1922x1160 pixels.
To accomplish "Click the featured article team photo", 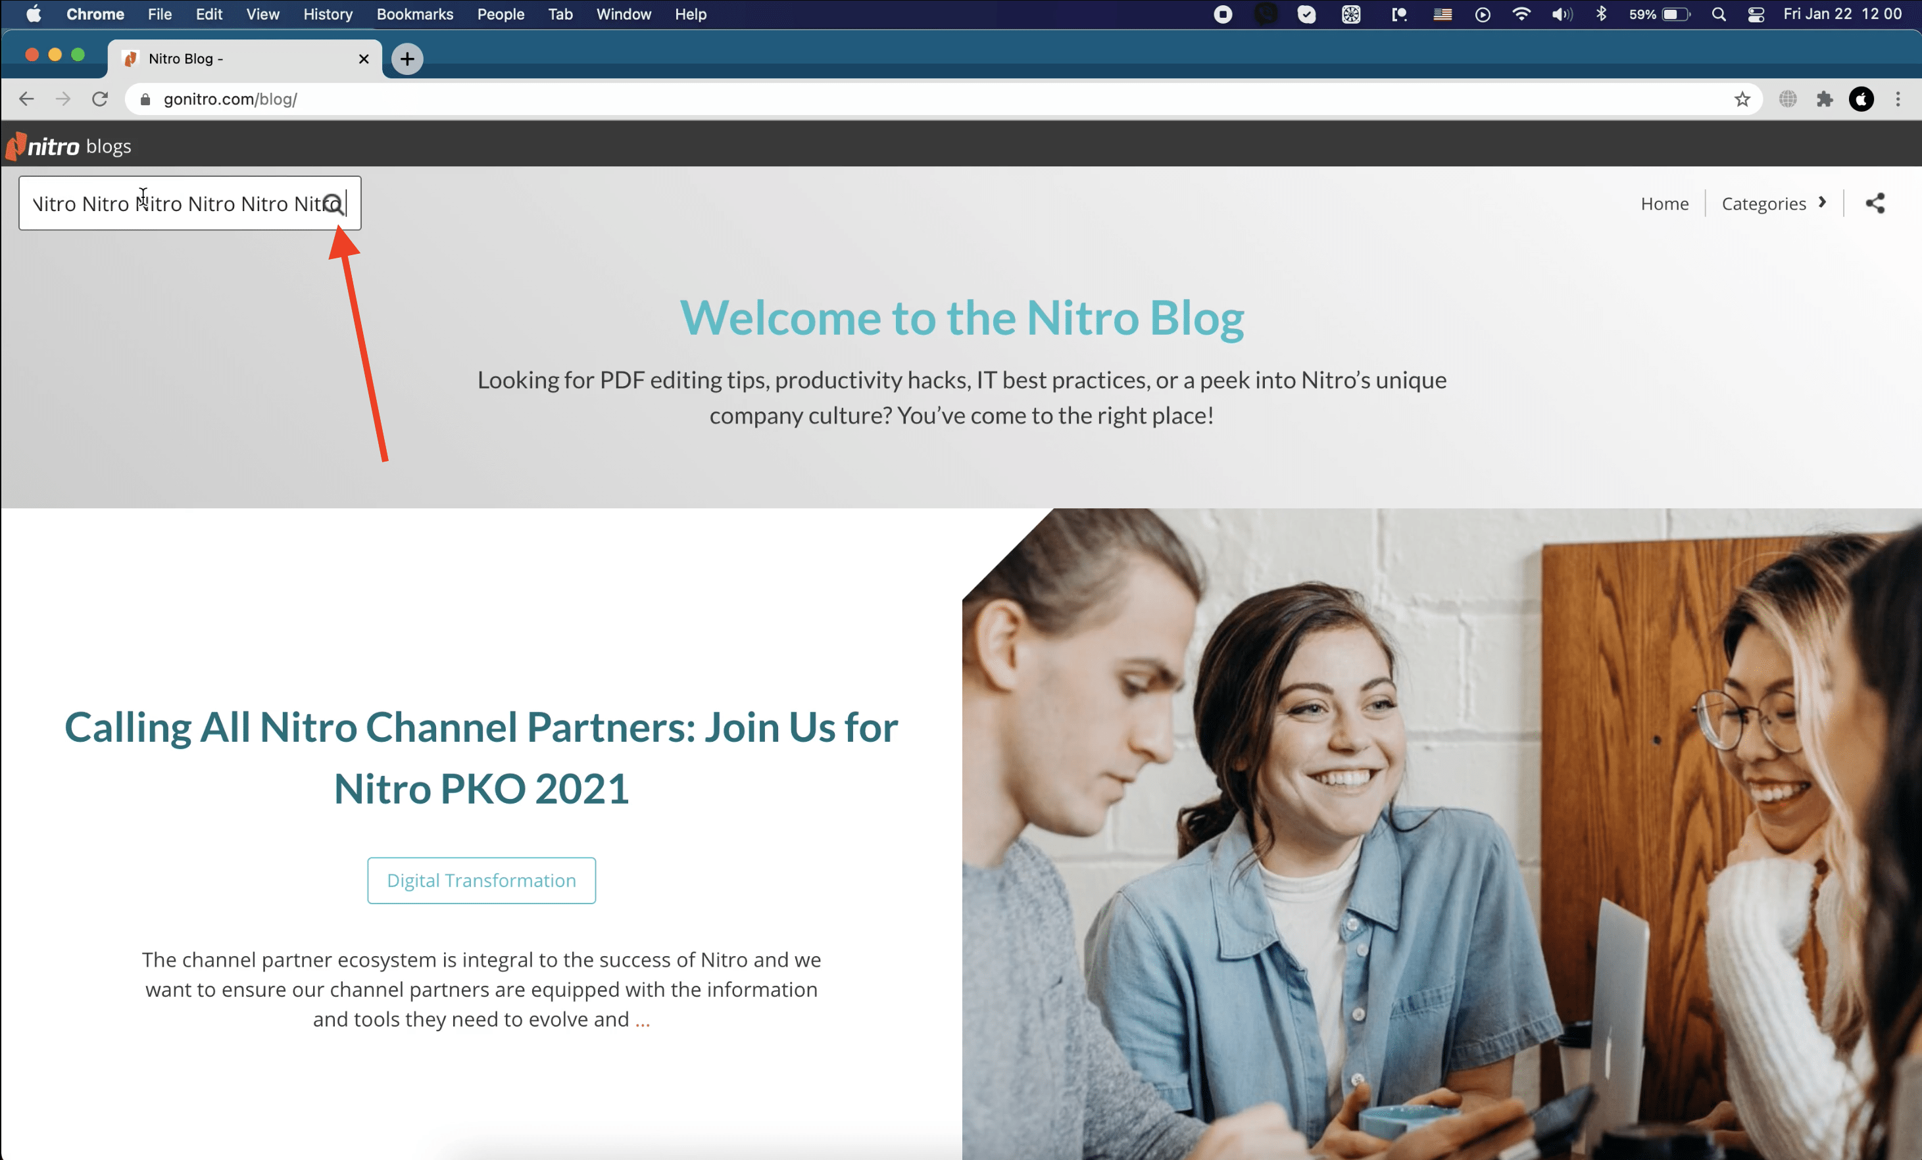I will 1442,833.
